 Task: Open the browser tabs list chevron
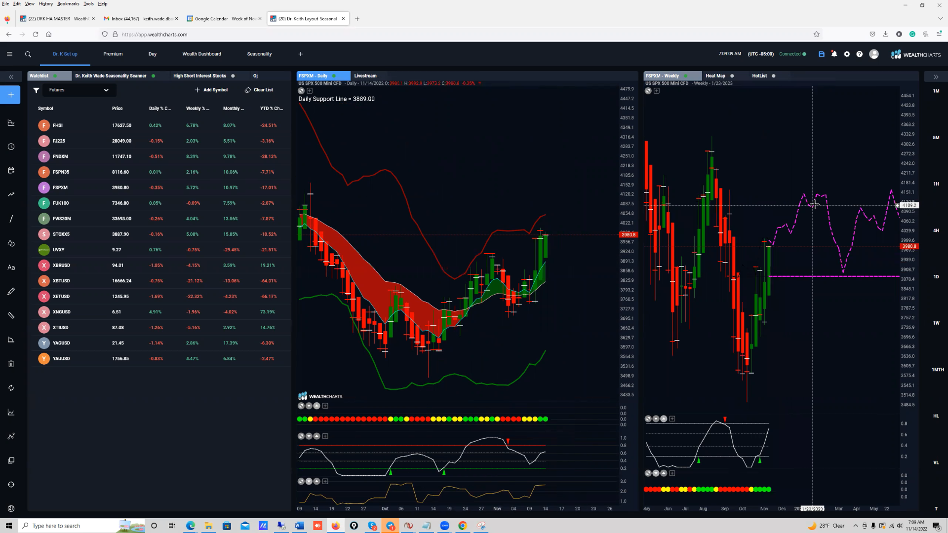[940, 19]
